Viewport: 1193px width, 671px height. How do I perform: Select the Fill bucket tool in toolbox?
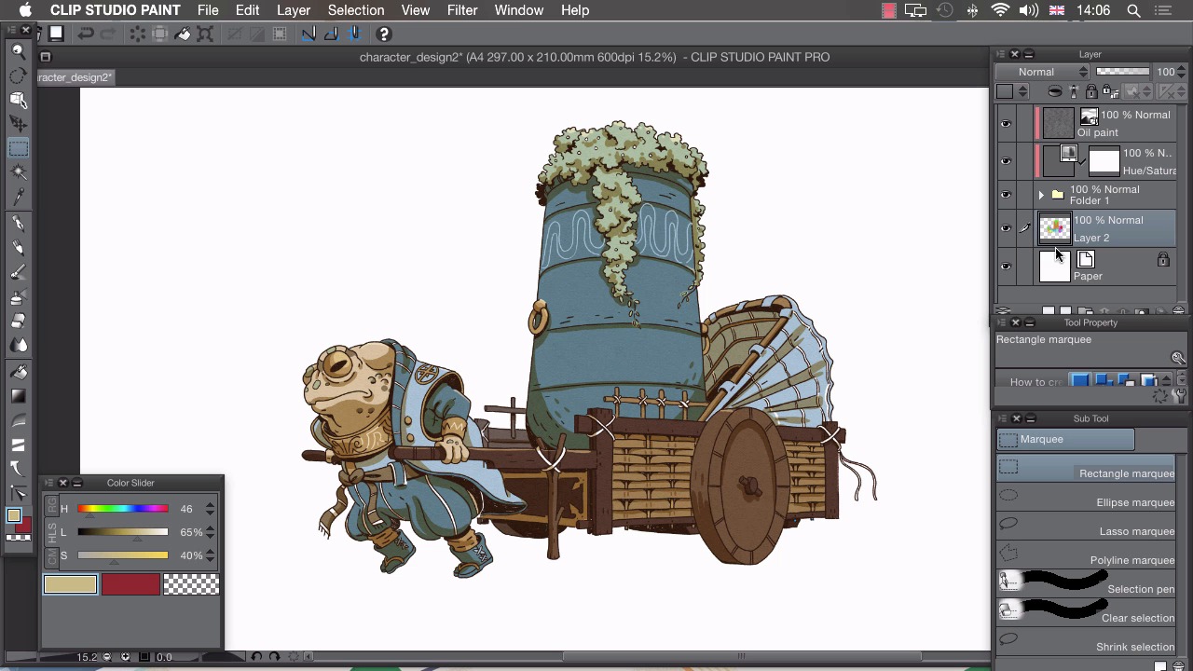18,371
